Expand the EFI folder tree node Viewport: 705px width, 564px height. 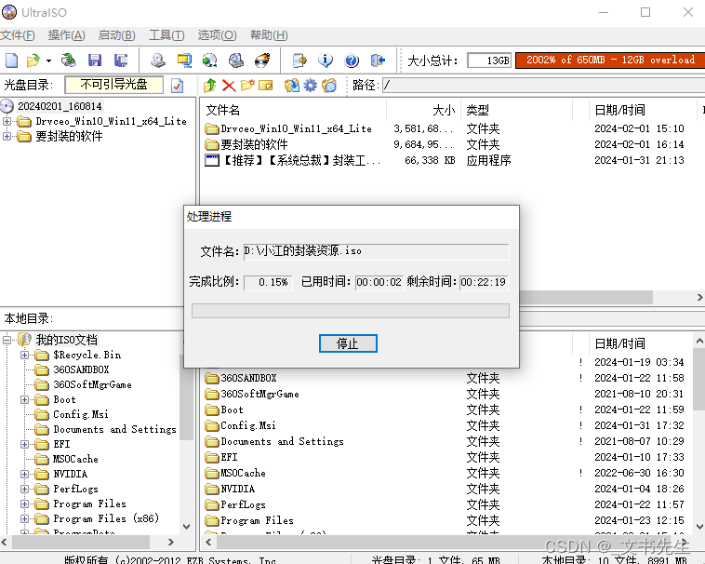25,444
